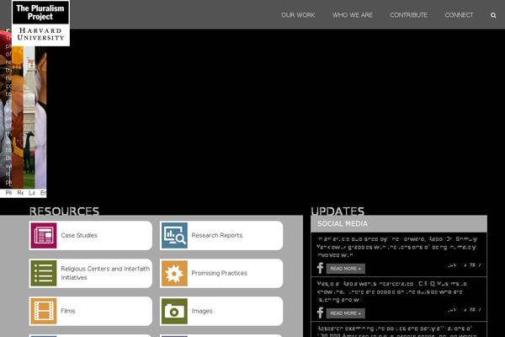The image size is (505, 337).
Task: Open the Research Reports chart icon
Action: (x=174, y=235)
